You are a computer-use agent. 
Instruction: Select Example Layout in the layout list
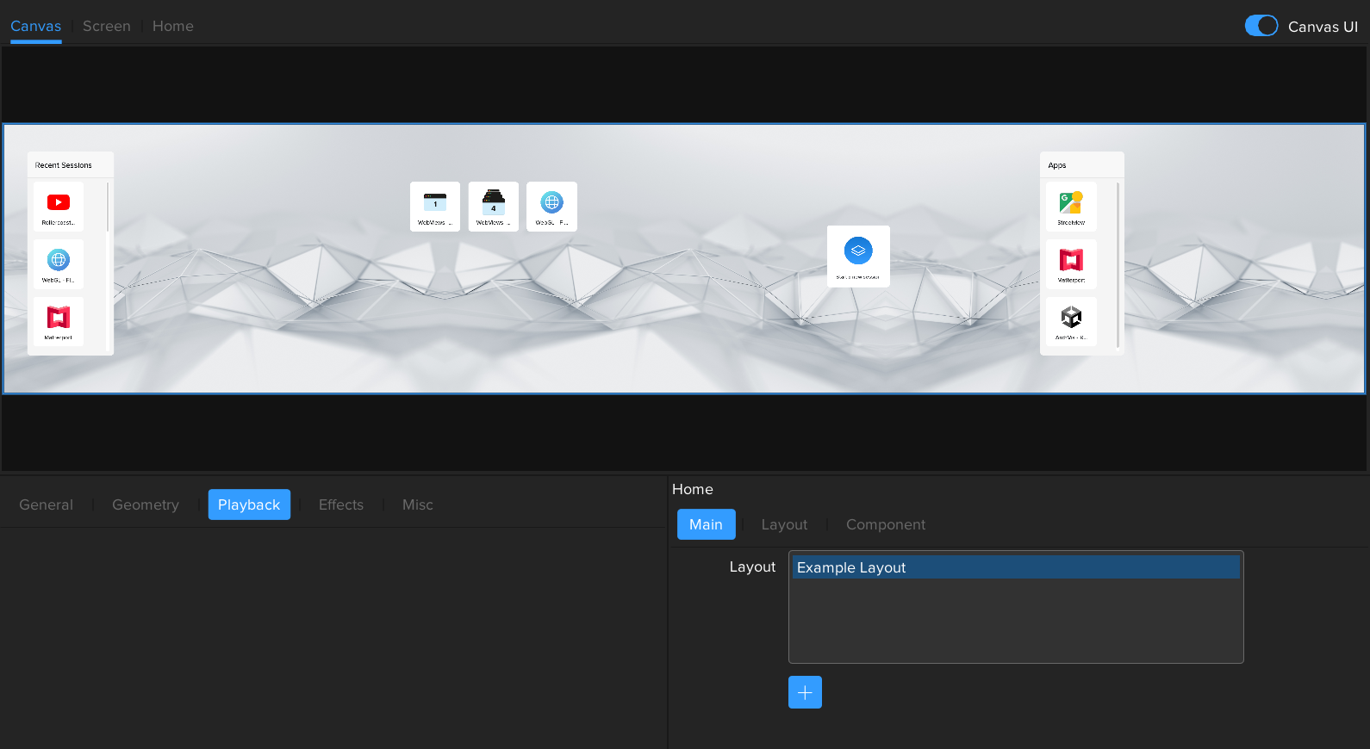pyautogui.click(x=1015, y=567)
